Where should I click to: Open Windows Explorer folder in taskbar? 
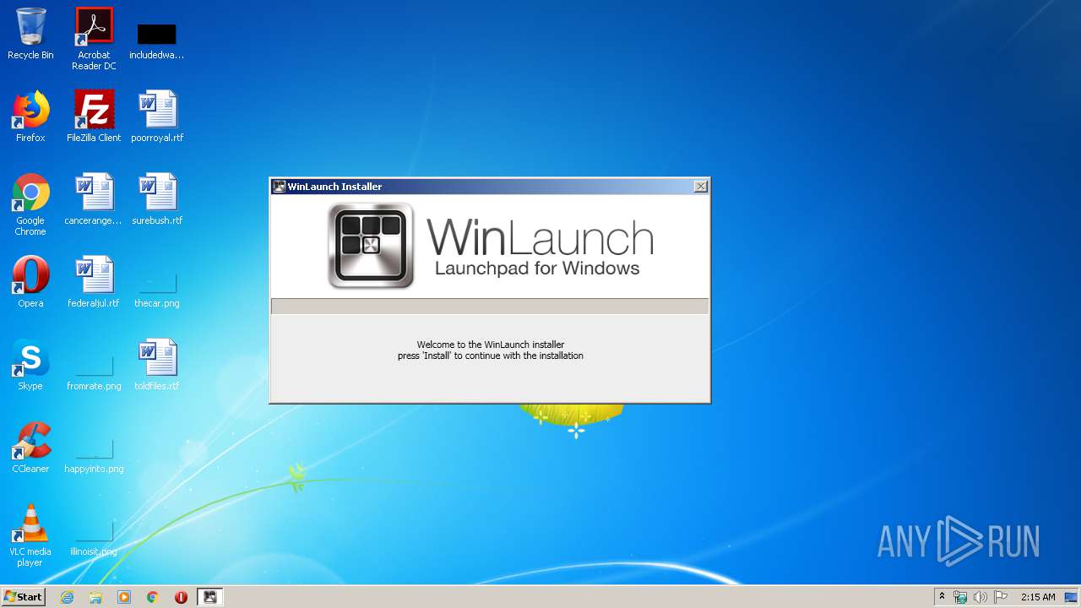(95, 597)
